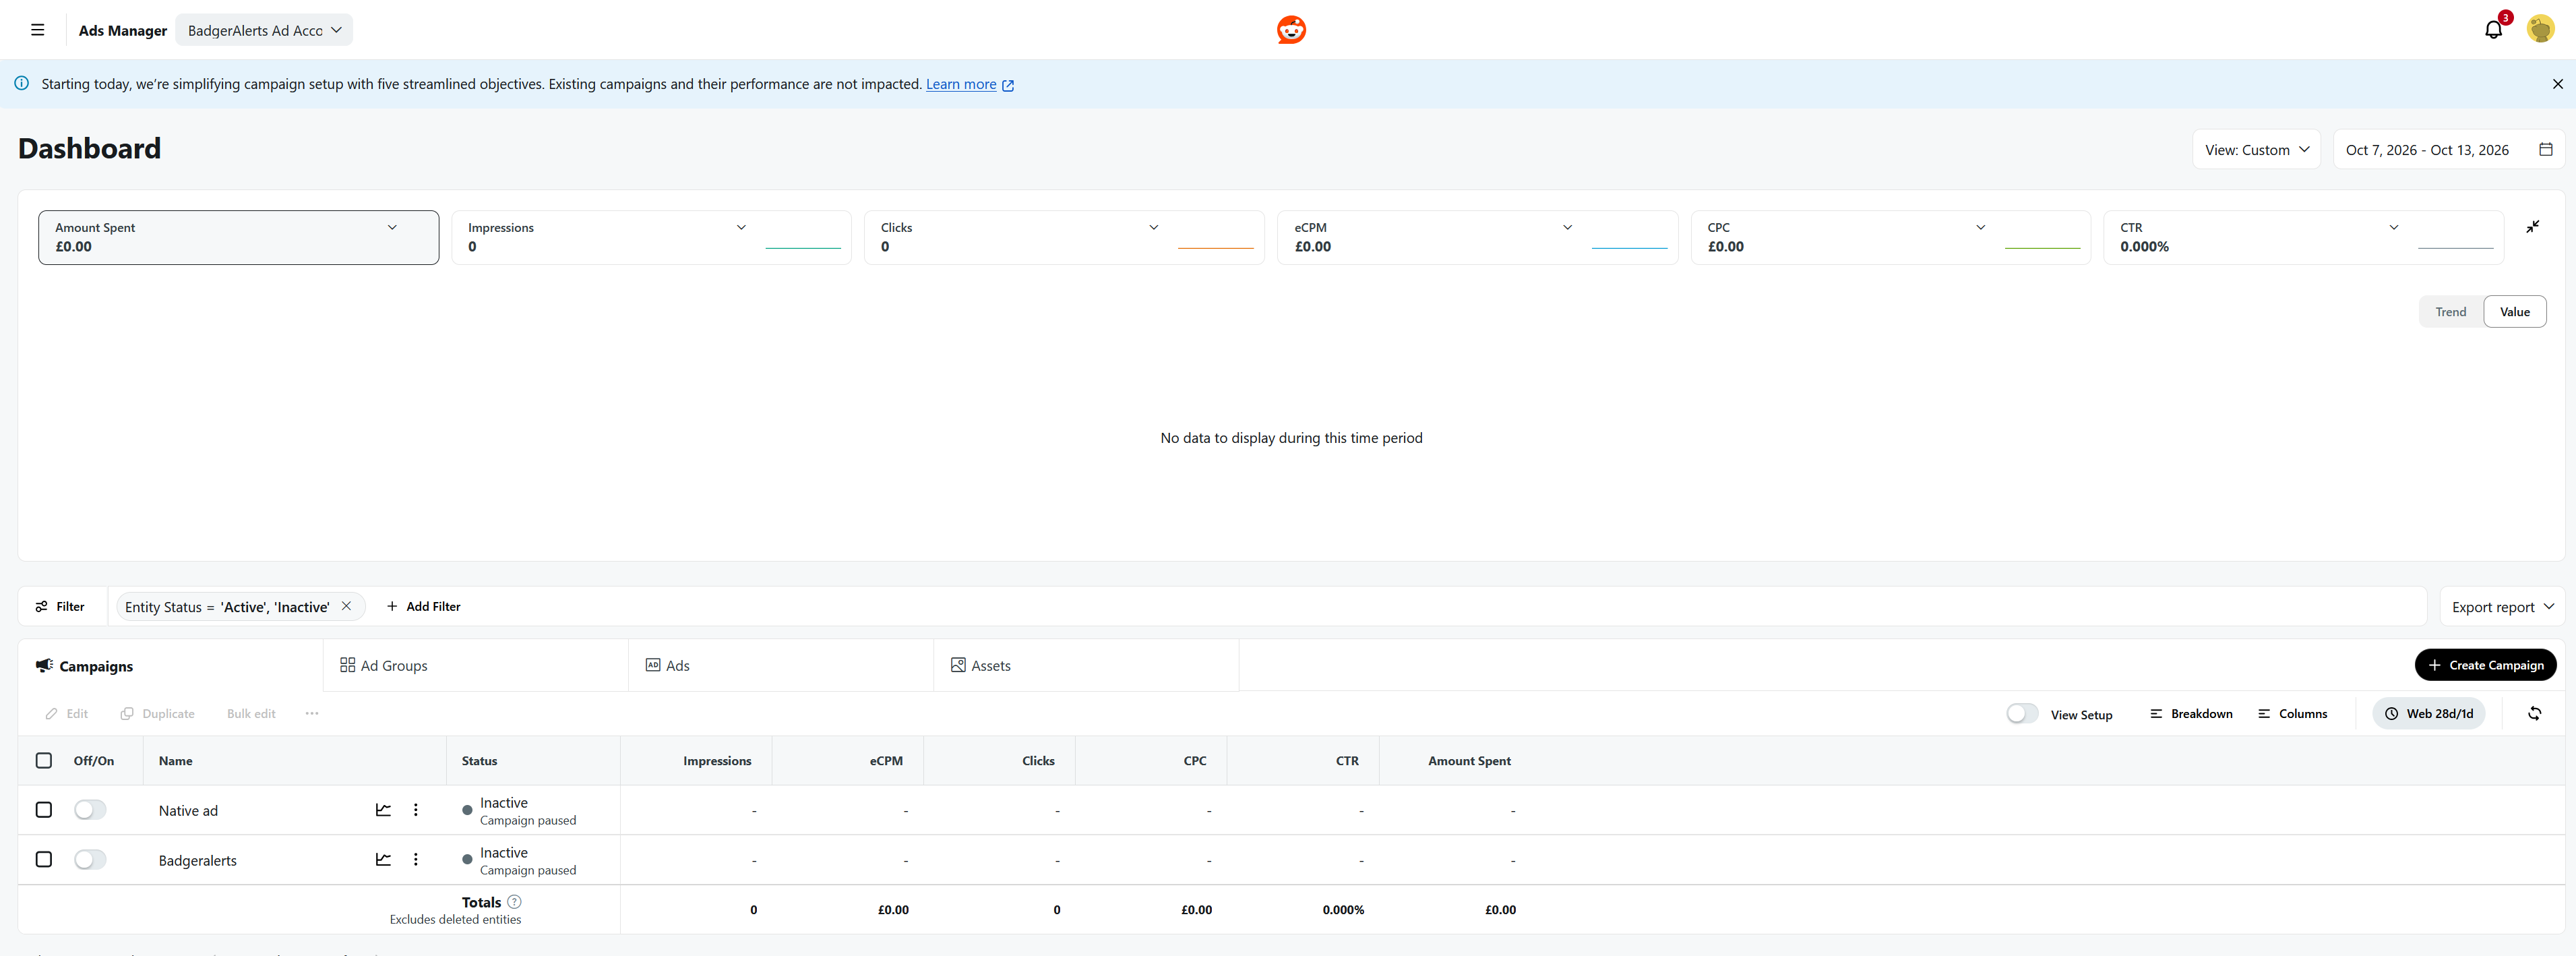2576x956 pixels.
Task: Open the Web 28d/1d attribution window
Action: 2428,713
